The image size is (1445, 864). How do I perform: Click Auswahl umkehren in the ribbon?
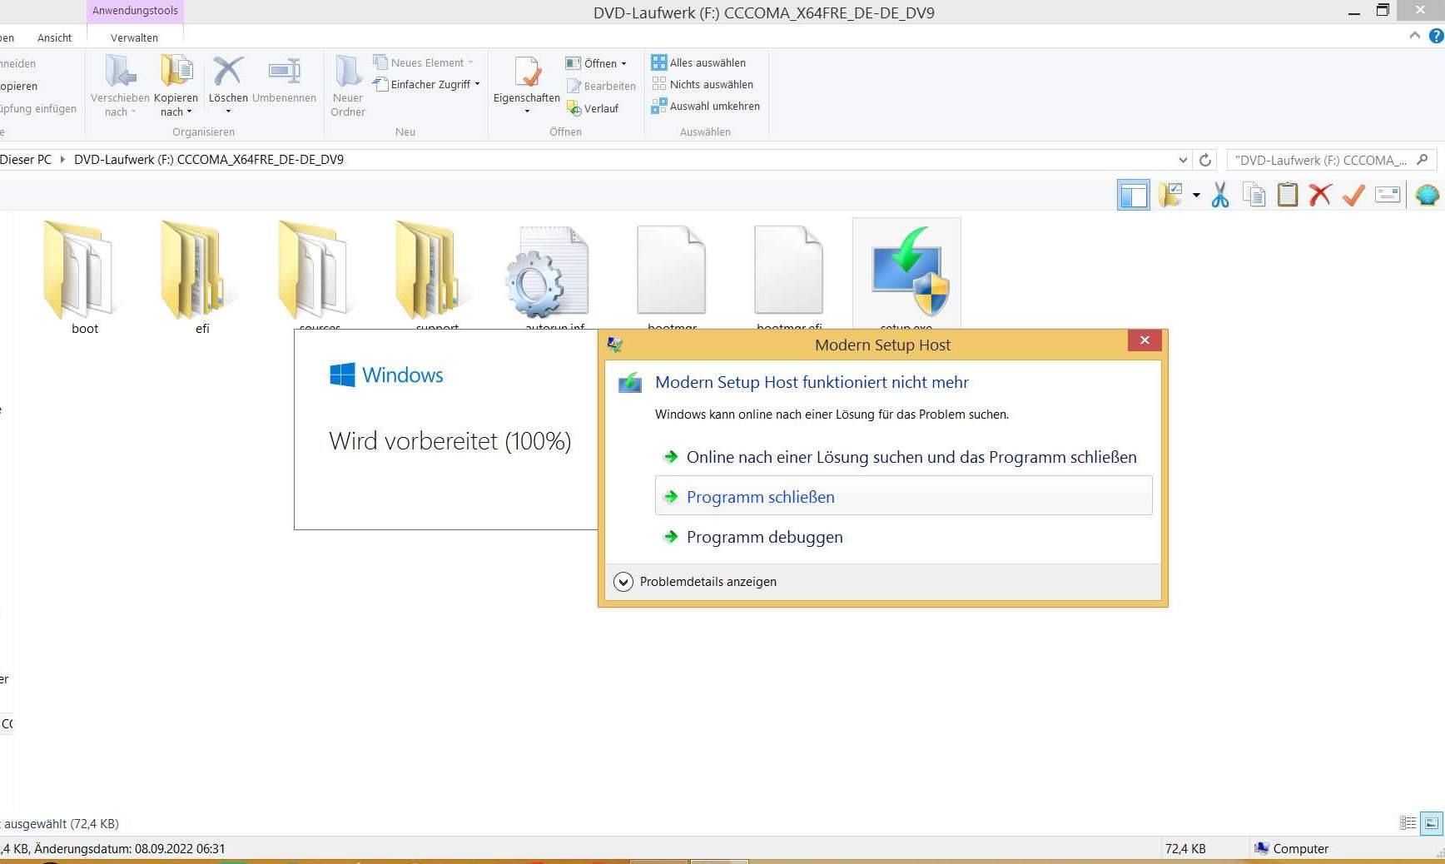coord(706,106)
